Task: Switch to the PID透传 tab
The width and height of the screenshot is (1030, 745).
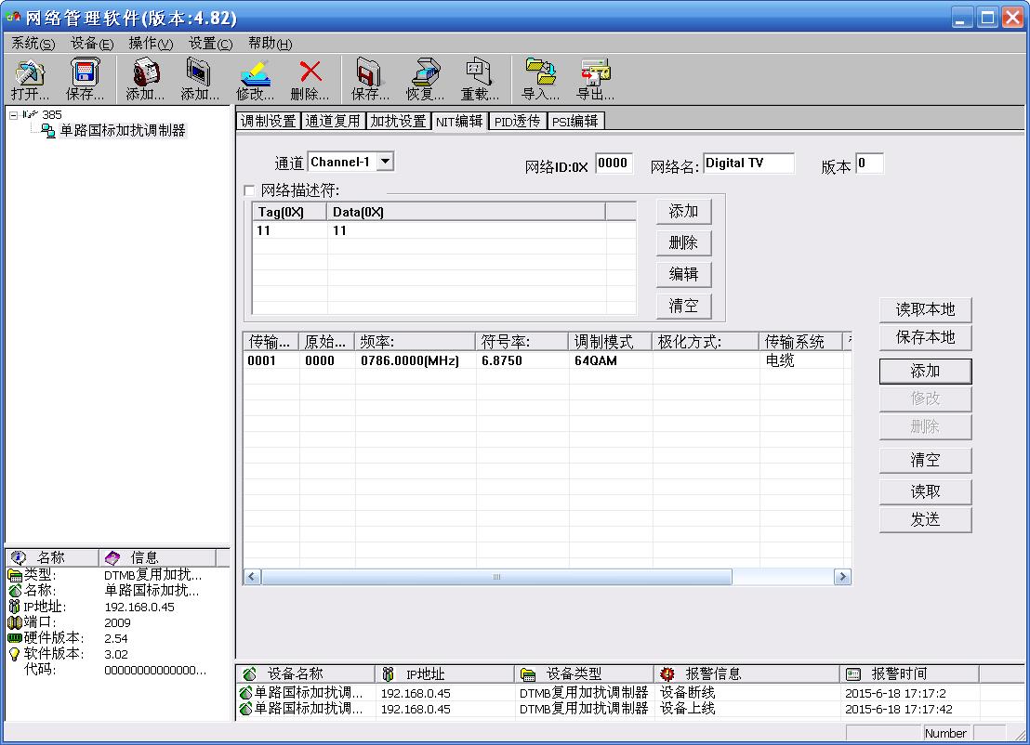Action: pyautogui.click(x=517, y=121)
